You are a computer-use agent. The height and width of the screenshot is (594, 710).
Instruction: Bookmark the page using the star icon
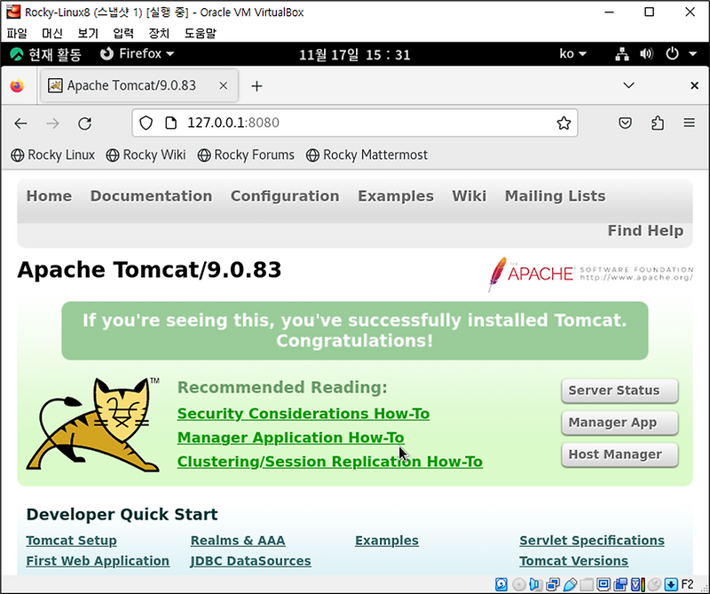click(x=564, y=123)
